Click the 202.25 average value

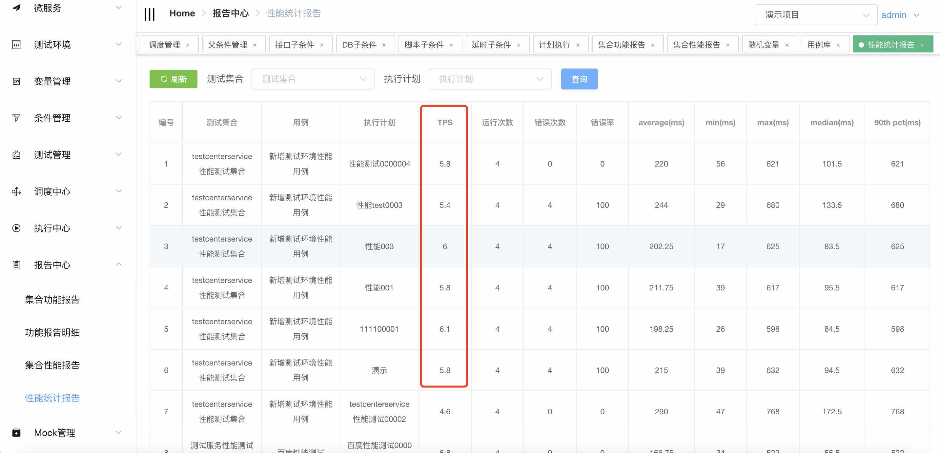661,246
